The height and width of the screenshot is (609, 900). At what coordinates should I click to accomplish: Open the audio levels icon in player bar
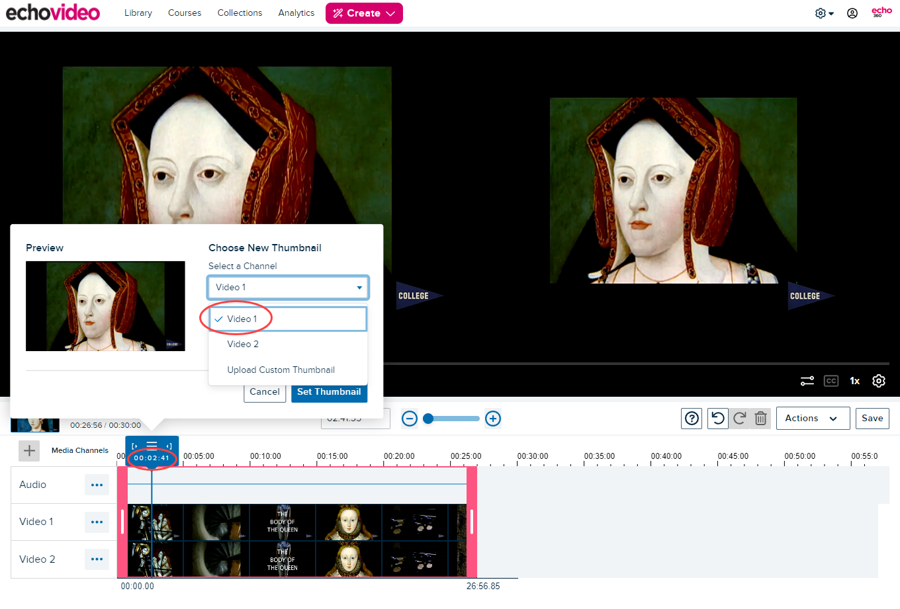tap(807, 381)
